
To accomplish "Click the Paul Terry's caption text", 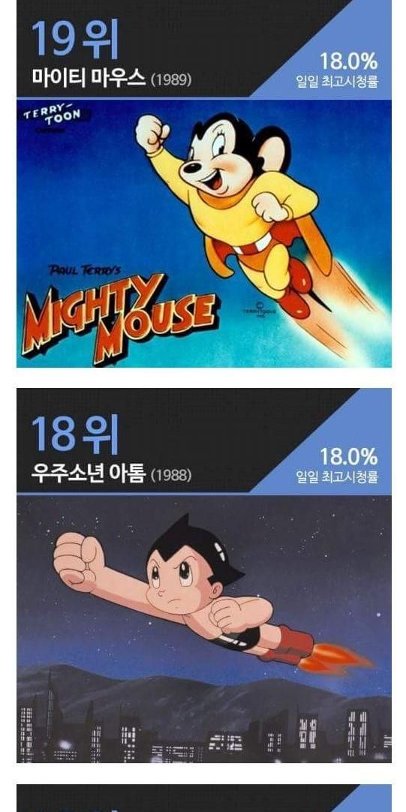I will 85,270.
